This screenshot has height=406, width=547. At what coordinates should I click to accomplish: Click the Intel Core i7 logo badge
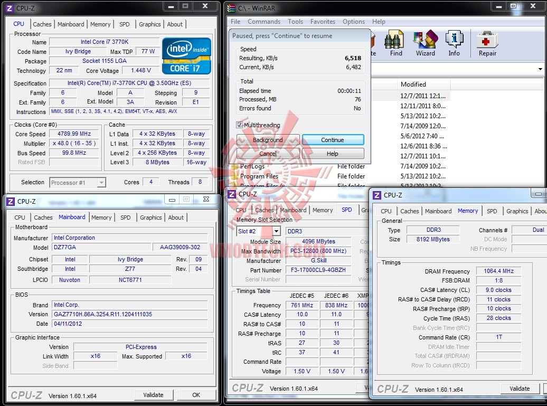pyautogui.click(x=186, y=56)
